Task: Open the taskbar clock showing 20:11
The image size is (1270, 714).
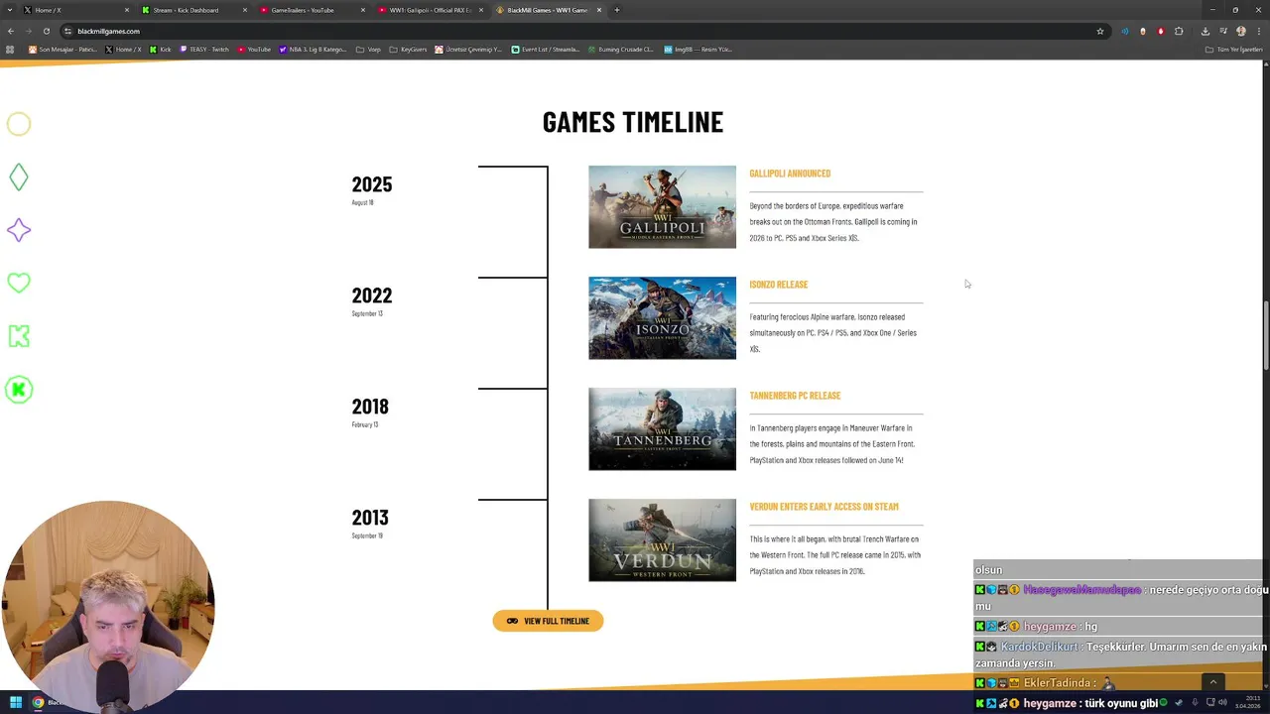Action: pos(1247,703)
